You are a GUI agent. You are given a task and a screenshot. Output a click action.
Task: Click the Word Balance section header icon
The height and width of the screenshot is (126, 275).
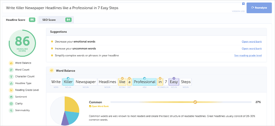coord(52,70)
